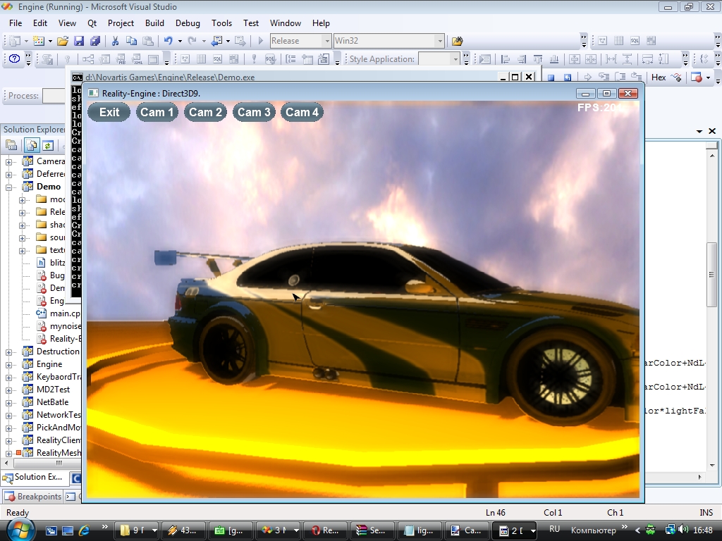Expand the Engine project node
The height and width of the screenshot is (541, 722).
tap(9, 364)
